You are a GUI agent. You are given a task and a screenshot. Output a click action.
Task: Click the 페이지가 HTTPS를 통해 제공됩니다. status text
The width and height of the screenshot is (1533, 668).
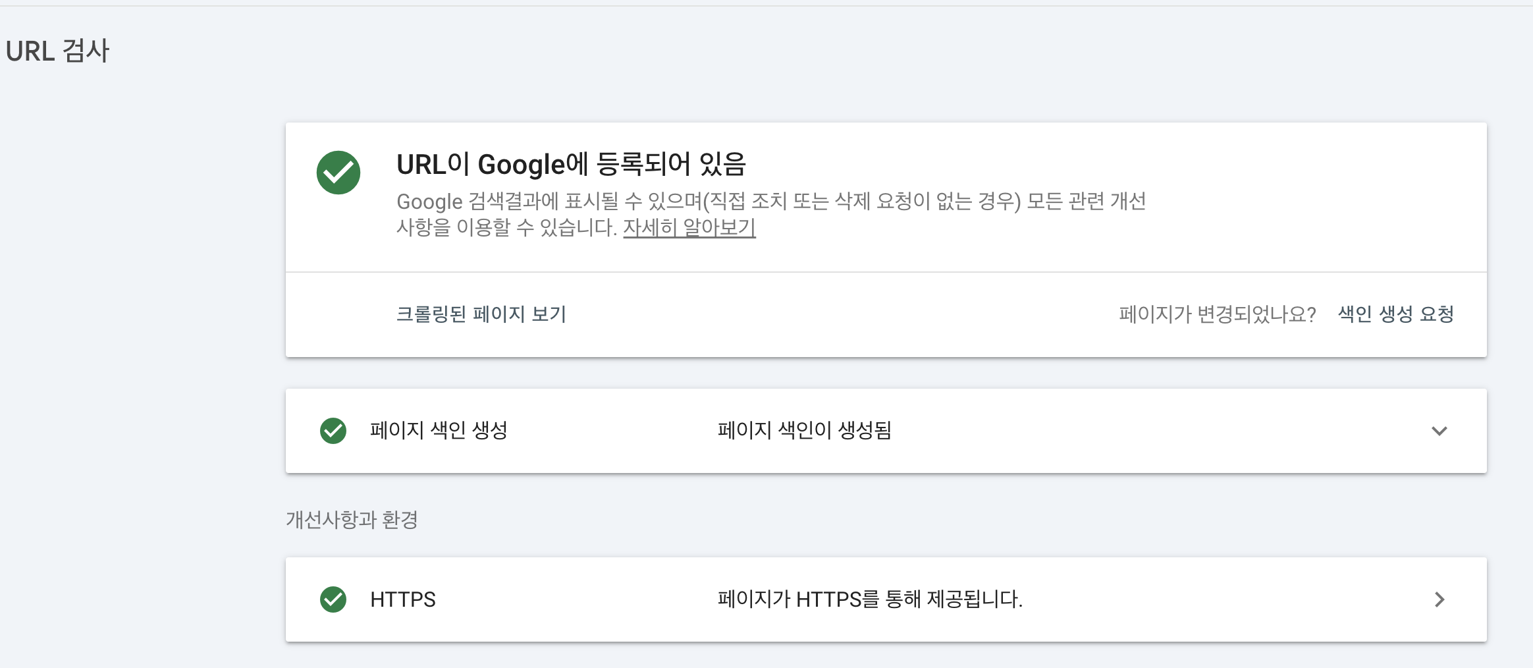coord(869,599)
